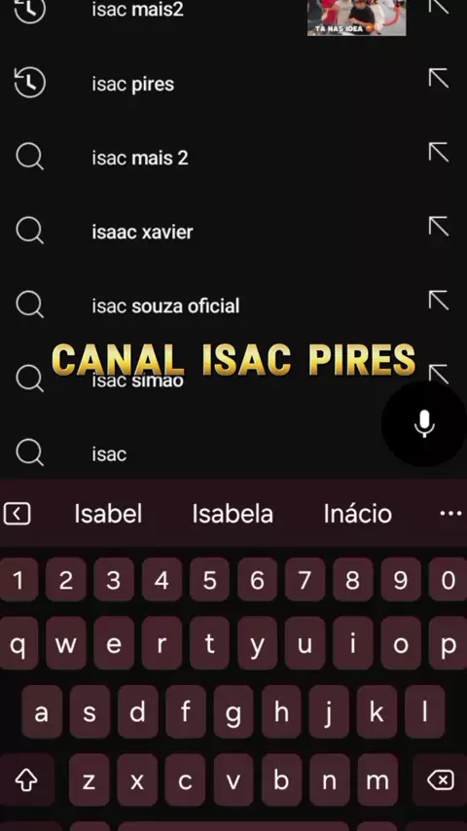Expand more keyboard suggestions with three dots
Viewport: 467px width, 831px height.
(x=451, y=513)
